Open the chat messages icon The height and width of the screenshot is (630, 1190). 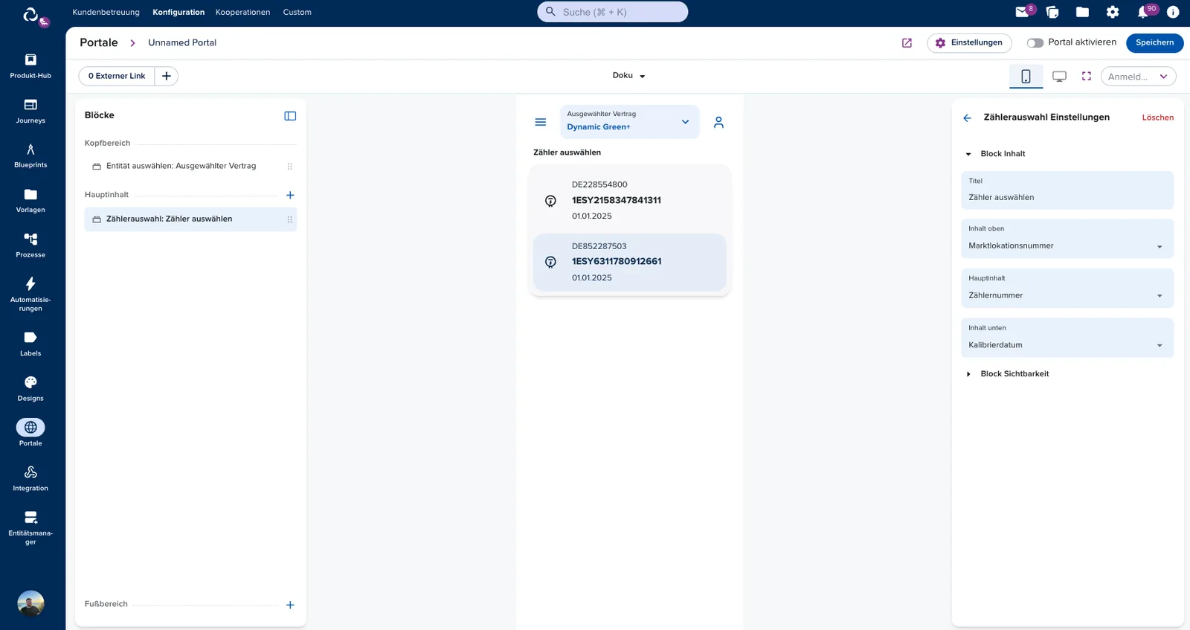click(1052, 12)
